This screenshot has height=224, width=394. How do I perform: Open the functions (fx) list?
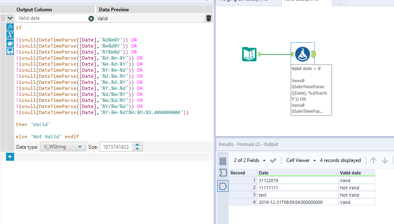click(x=10, y=27)
